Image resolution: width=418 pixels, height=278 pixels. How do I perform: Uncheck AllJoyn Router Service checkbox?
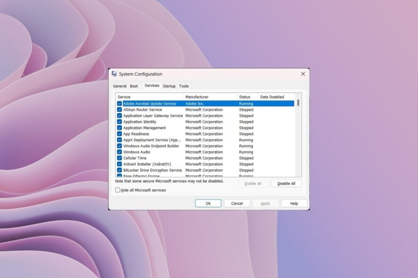point(119,109)
